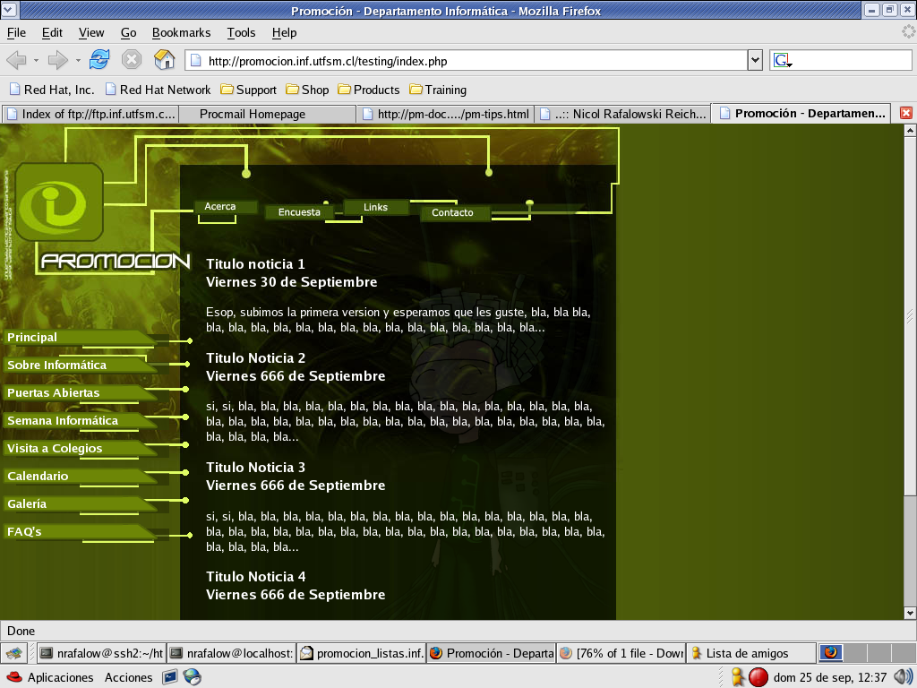Click the Back arrow icon
This screenshot has width=917, height=688.
pos(16,60)
